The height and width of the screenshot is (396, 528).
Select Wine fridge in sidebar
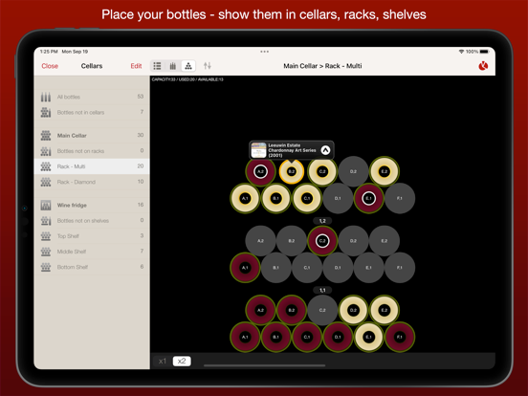pos(92,205)
